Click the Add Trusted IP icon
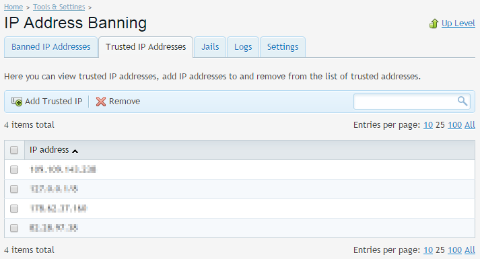Screen dimensions: 480x259 coord(17,102)
